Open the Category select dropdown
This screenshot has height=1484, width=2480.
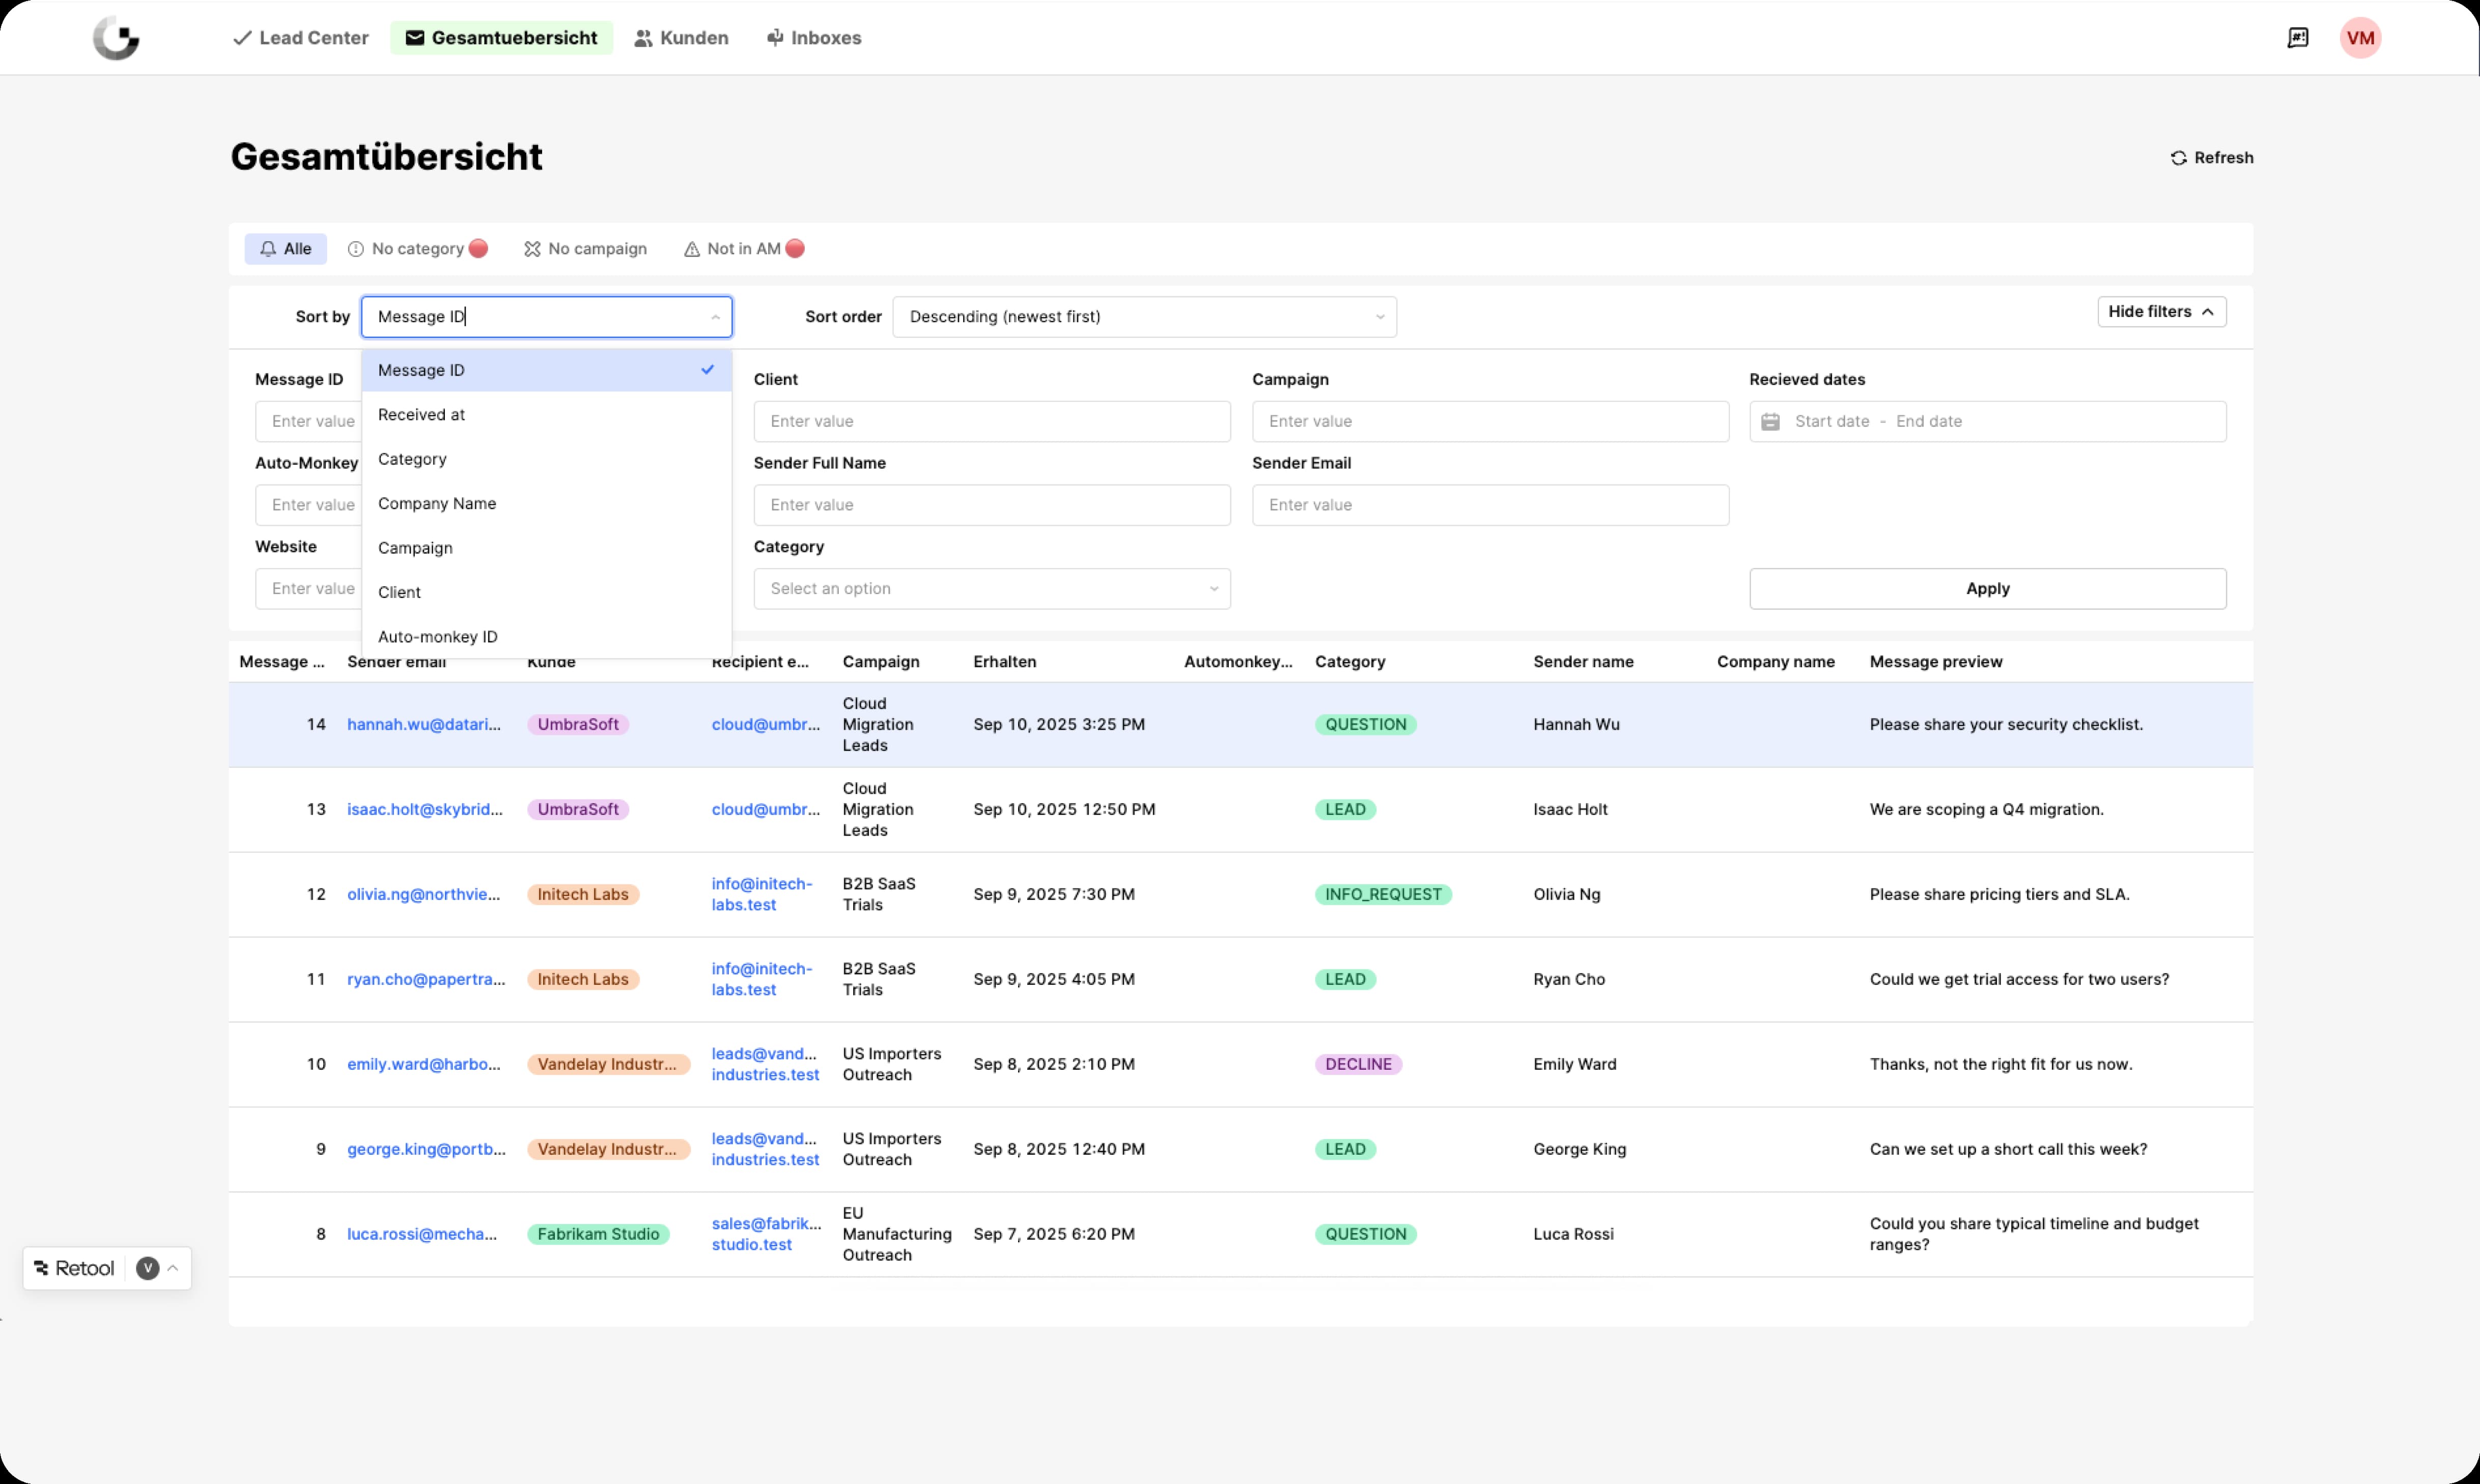tap(991, 589)
